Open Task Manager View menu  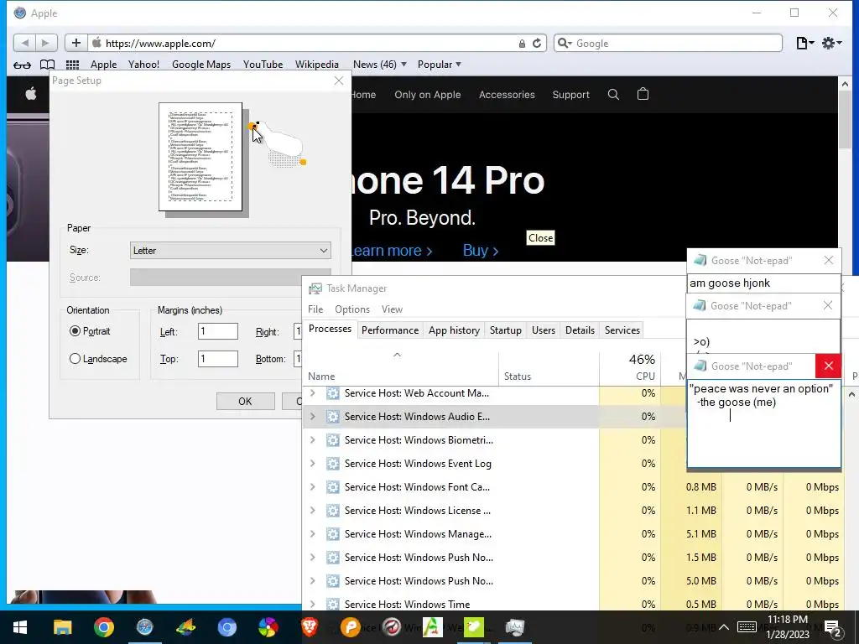tap(393, 309)
